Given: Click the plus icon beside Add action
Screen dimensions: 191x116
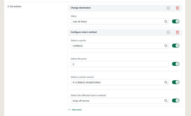Looking at the screenshot, I should point(69,110).
